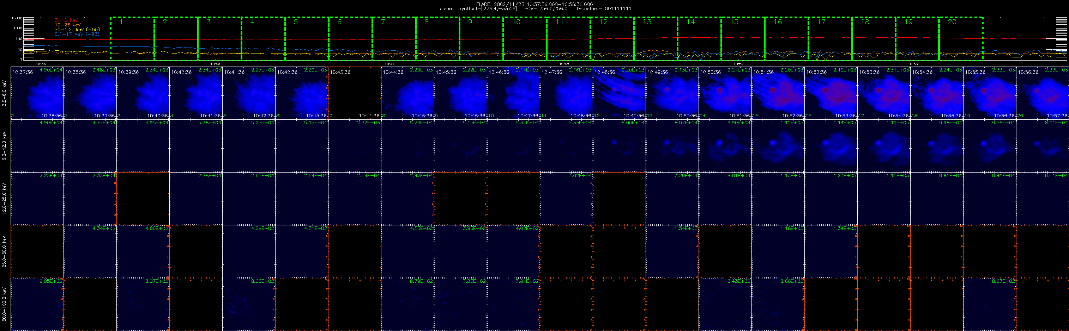The height and width of the screenshot is (331, 1069).
Task: Click the 2.14E+03 peak value
Action: pyautogui.click(x=527, y=70)
